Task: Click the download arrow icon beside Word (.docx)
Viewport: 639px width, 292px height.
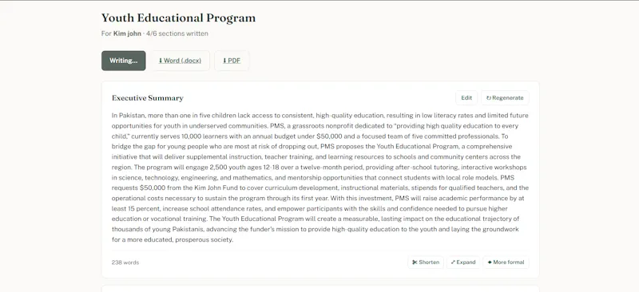Action: point(161,61)
